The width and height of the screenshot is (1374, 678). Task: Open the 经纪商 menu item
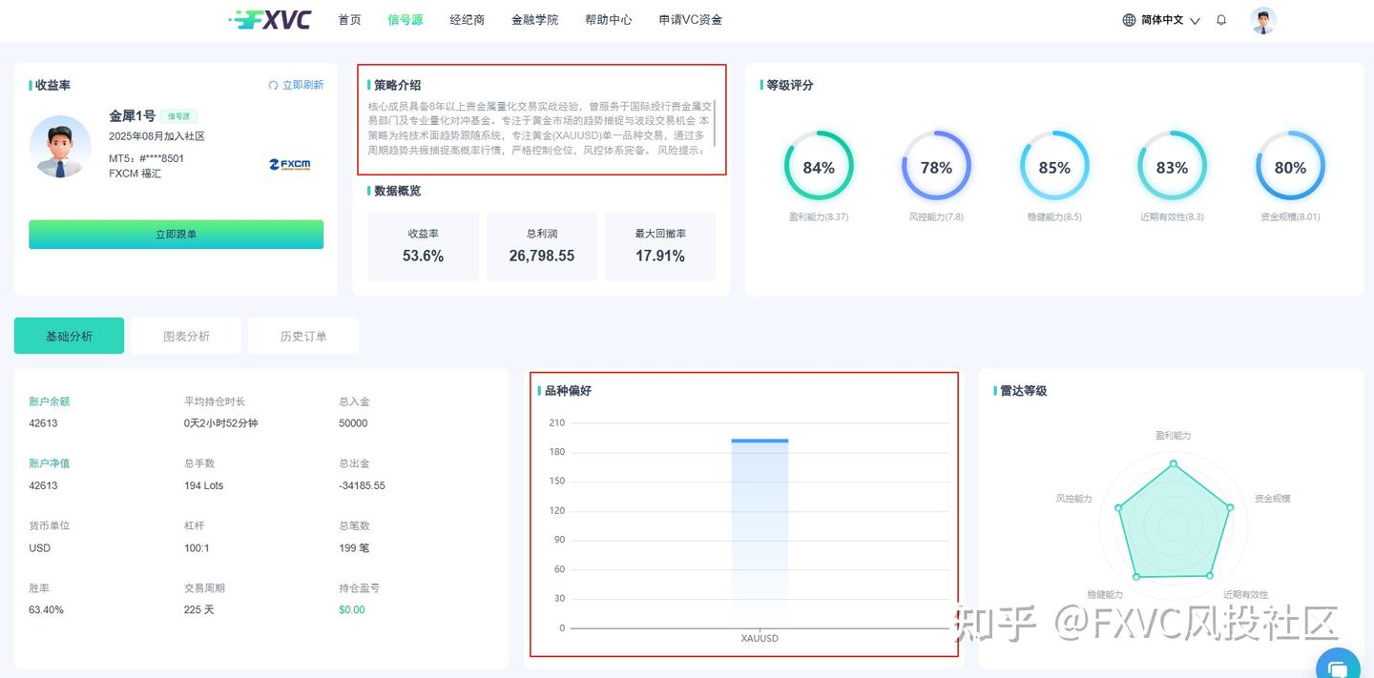[467, 19]
